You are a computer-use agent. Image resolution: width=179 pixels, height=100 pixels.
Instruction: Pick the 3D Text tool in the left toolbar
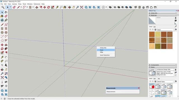click(x=6, y=65)
